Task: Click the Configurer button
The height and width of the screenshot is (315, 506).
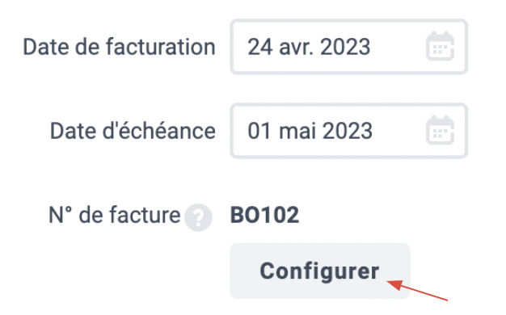Action: 320,271
